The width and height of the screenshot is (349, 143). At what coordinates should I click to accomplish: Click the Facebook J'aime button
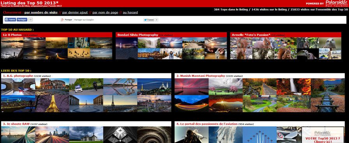11,20
